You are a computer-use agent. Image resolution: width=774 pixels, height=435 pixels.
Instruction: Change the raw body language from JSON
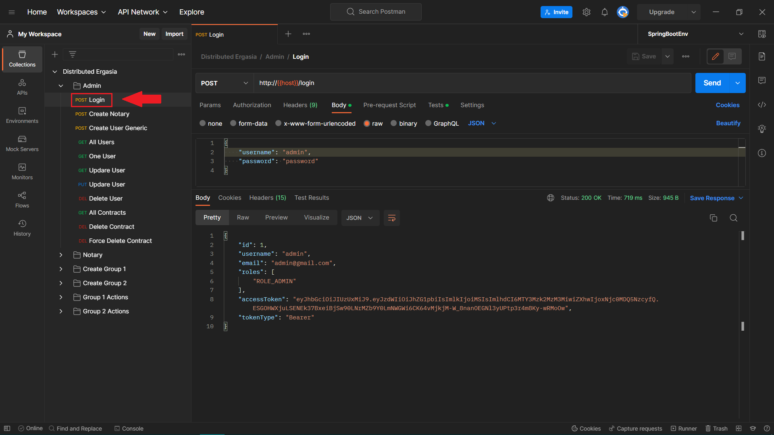click(482, 123)
